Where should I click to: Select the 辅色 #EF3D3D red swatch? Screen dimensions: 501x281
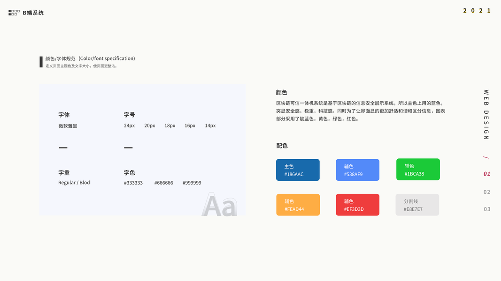[357, 205]
